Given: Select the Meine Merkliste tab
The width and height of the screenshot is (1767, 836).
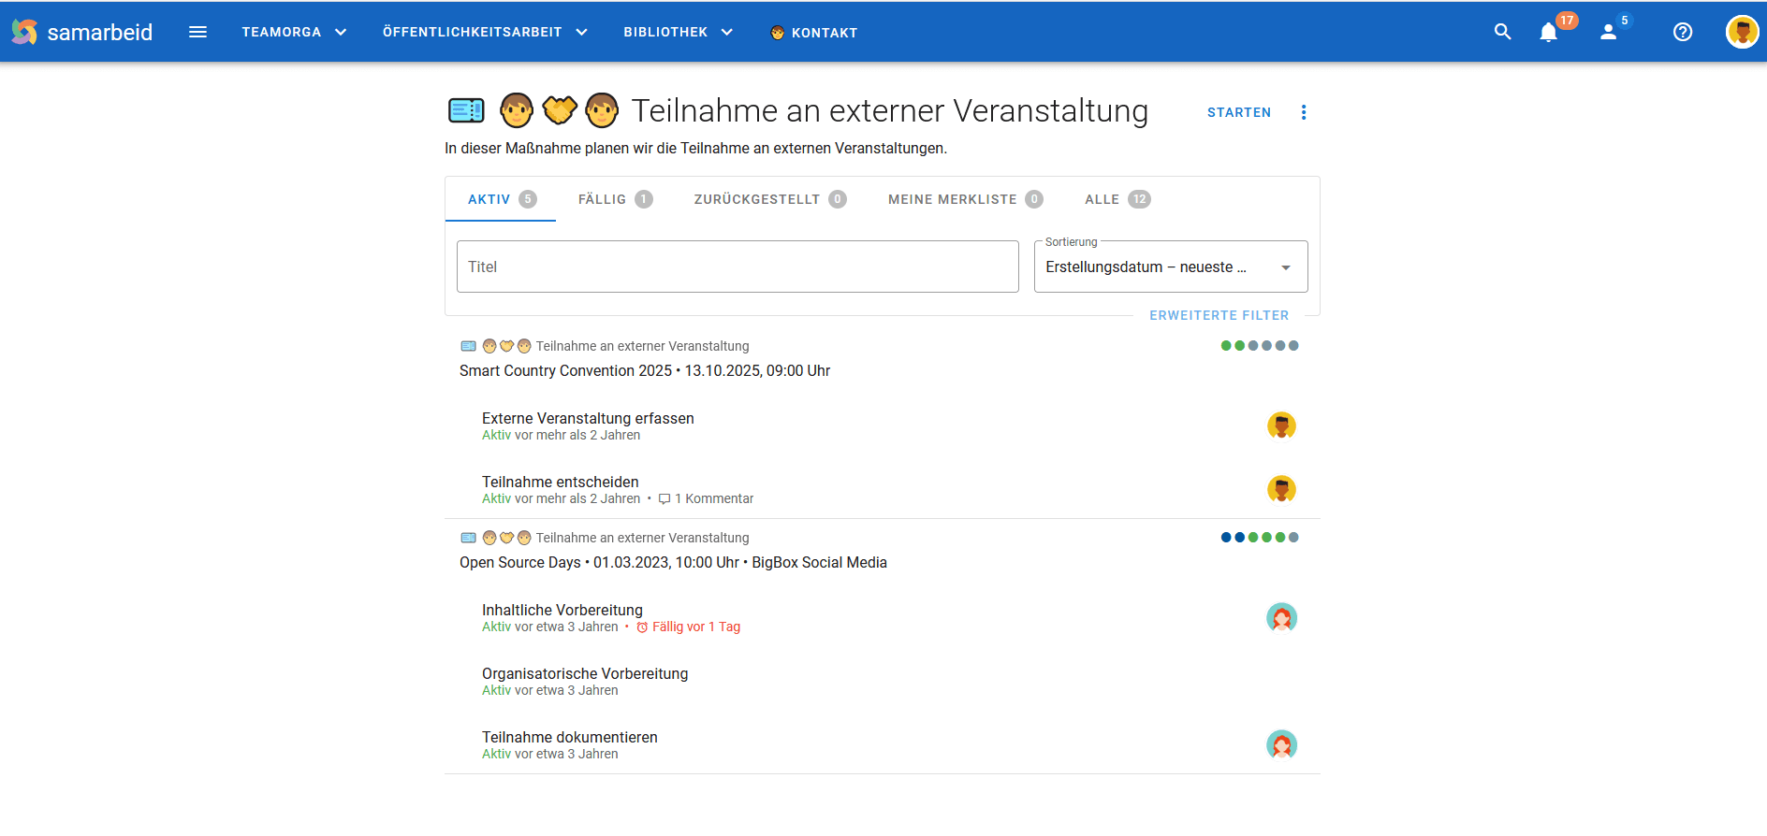Looking at the screenshot, I should pos(964,199).
